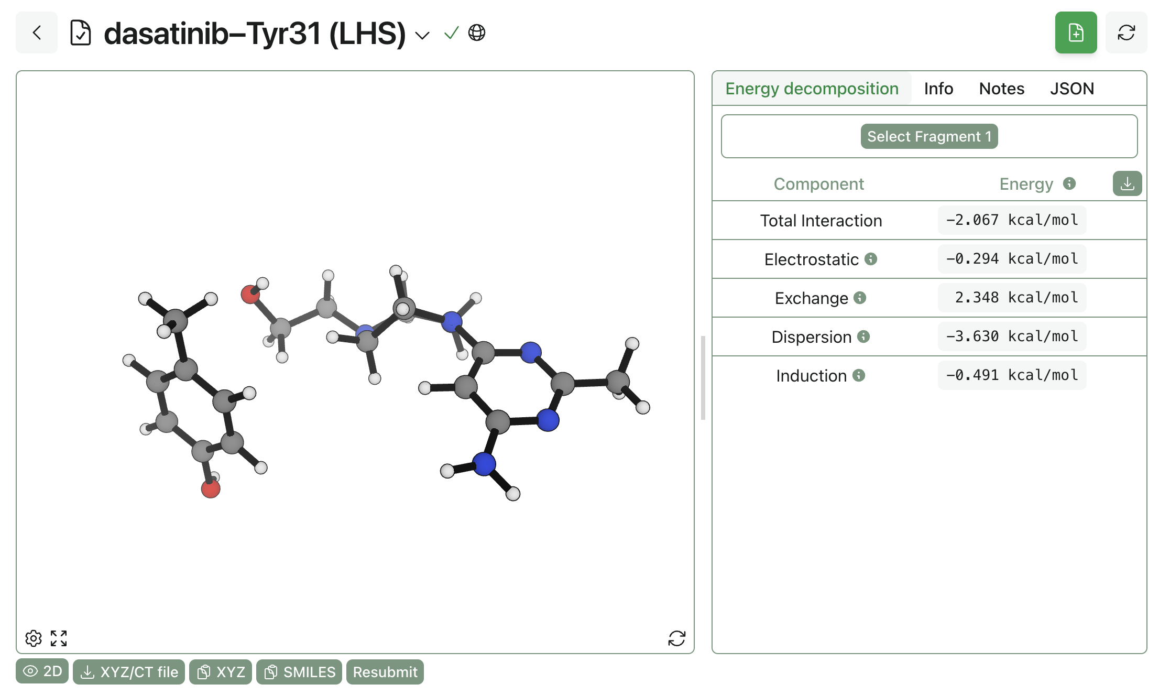
Task: Select the -0.294 kcal/mol electrostatic value
Action: (1012, 259)
